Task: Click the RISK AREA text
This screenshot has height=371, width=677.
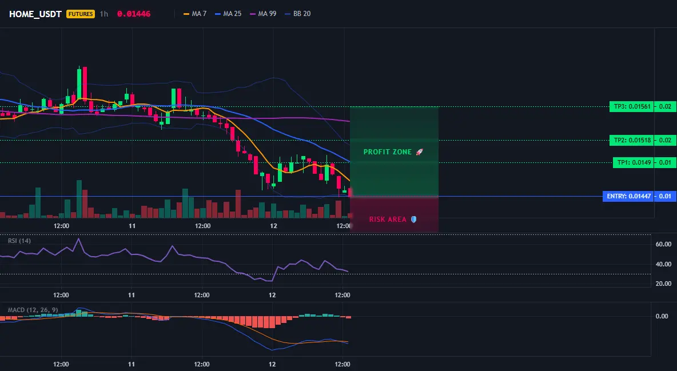Action: [388, 220]
